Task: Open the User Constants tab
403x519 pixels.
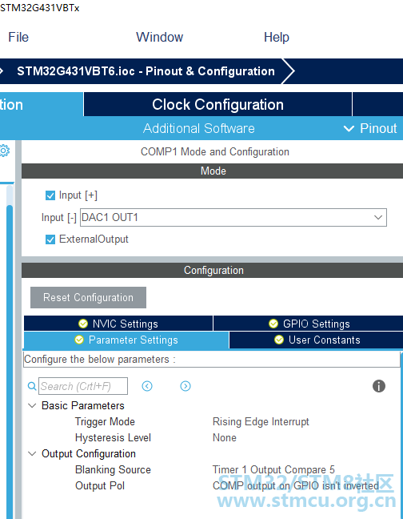Action: (x=316, y=340)
